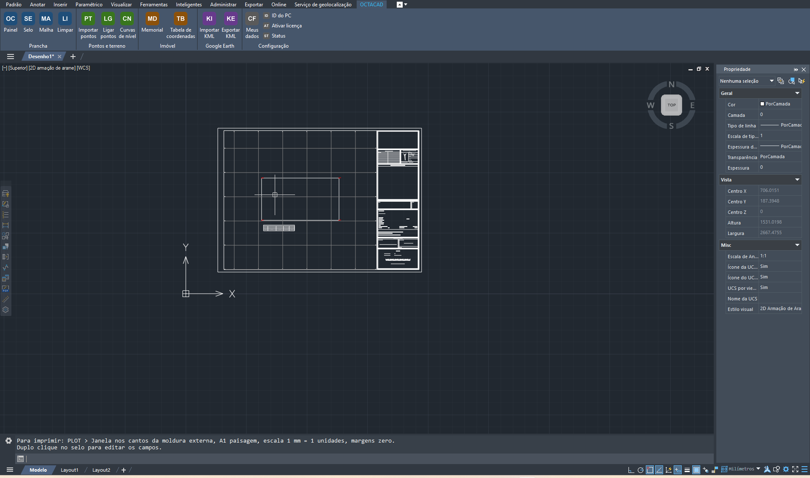
Task: Open the MD Memorial tool
Action: (152, 23)
